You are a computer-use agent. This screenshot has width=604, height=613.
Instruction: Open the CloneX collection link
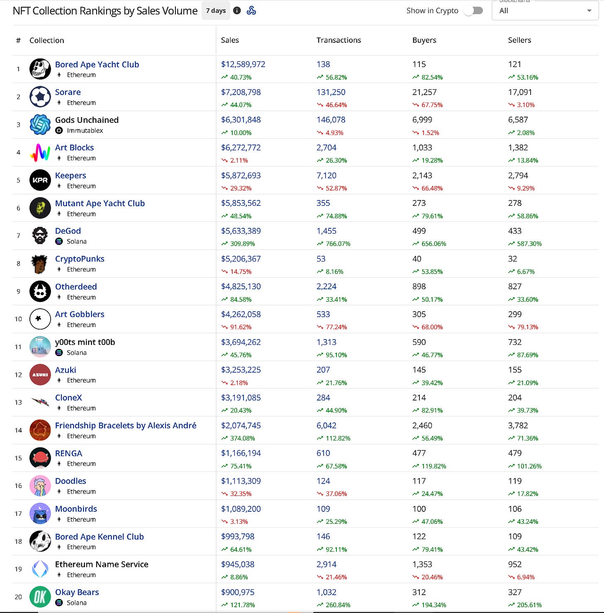pos(68,398)
